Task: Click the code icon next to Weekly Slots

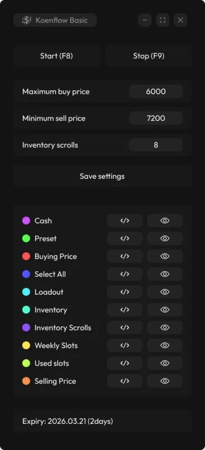Action: (x=125, y=345)
